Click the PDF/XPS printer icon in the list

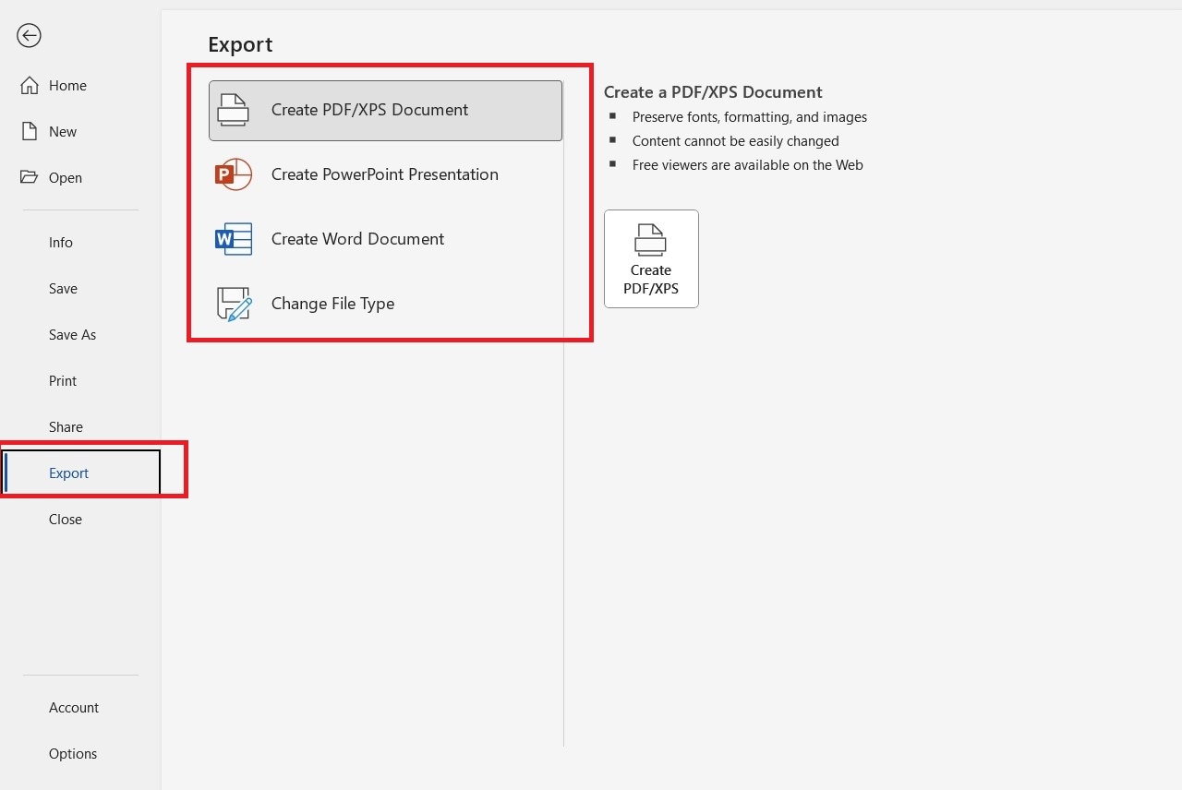(x=233, y=110)
